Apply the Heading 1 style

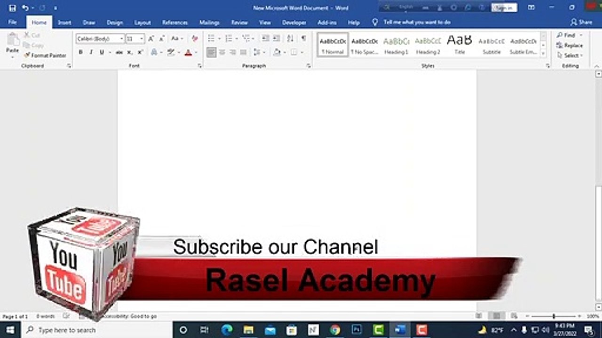click(x=396, y=46)
